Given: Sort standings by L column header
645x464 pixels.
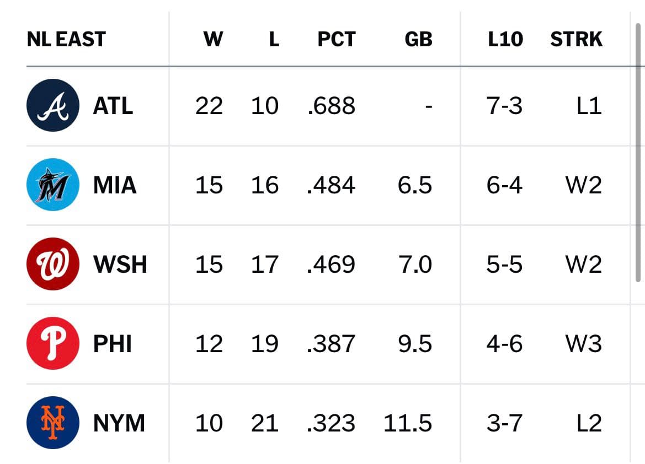Looking at the screenshot, I should tap(274, 40).
